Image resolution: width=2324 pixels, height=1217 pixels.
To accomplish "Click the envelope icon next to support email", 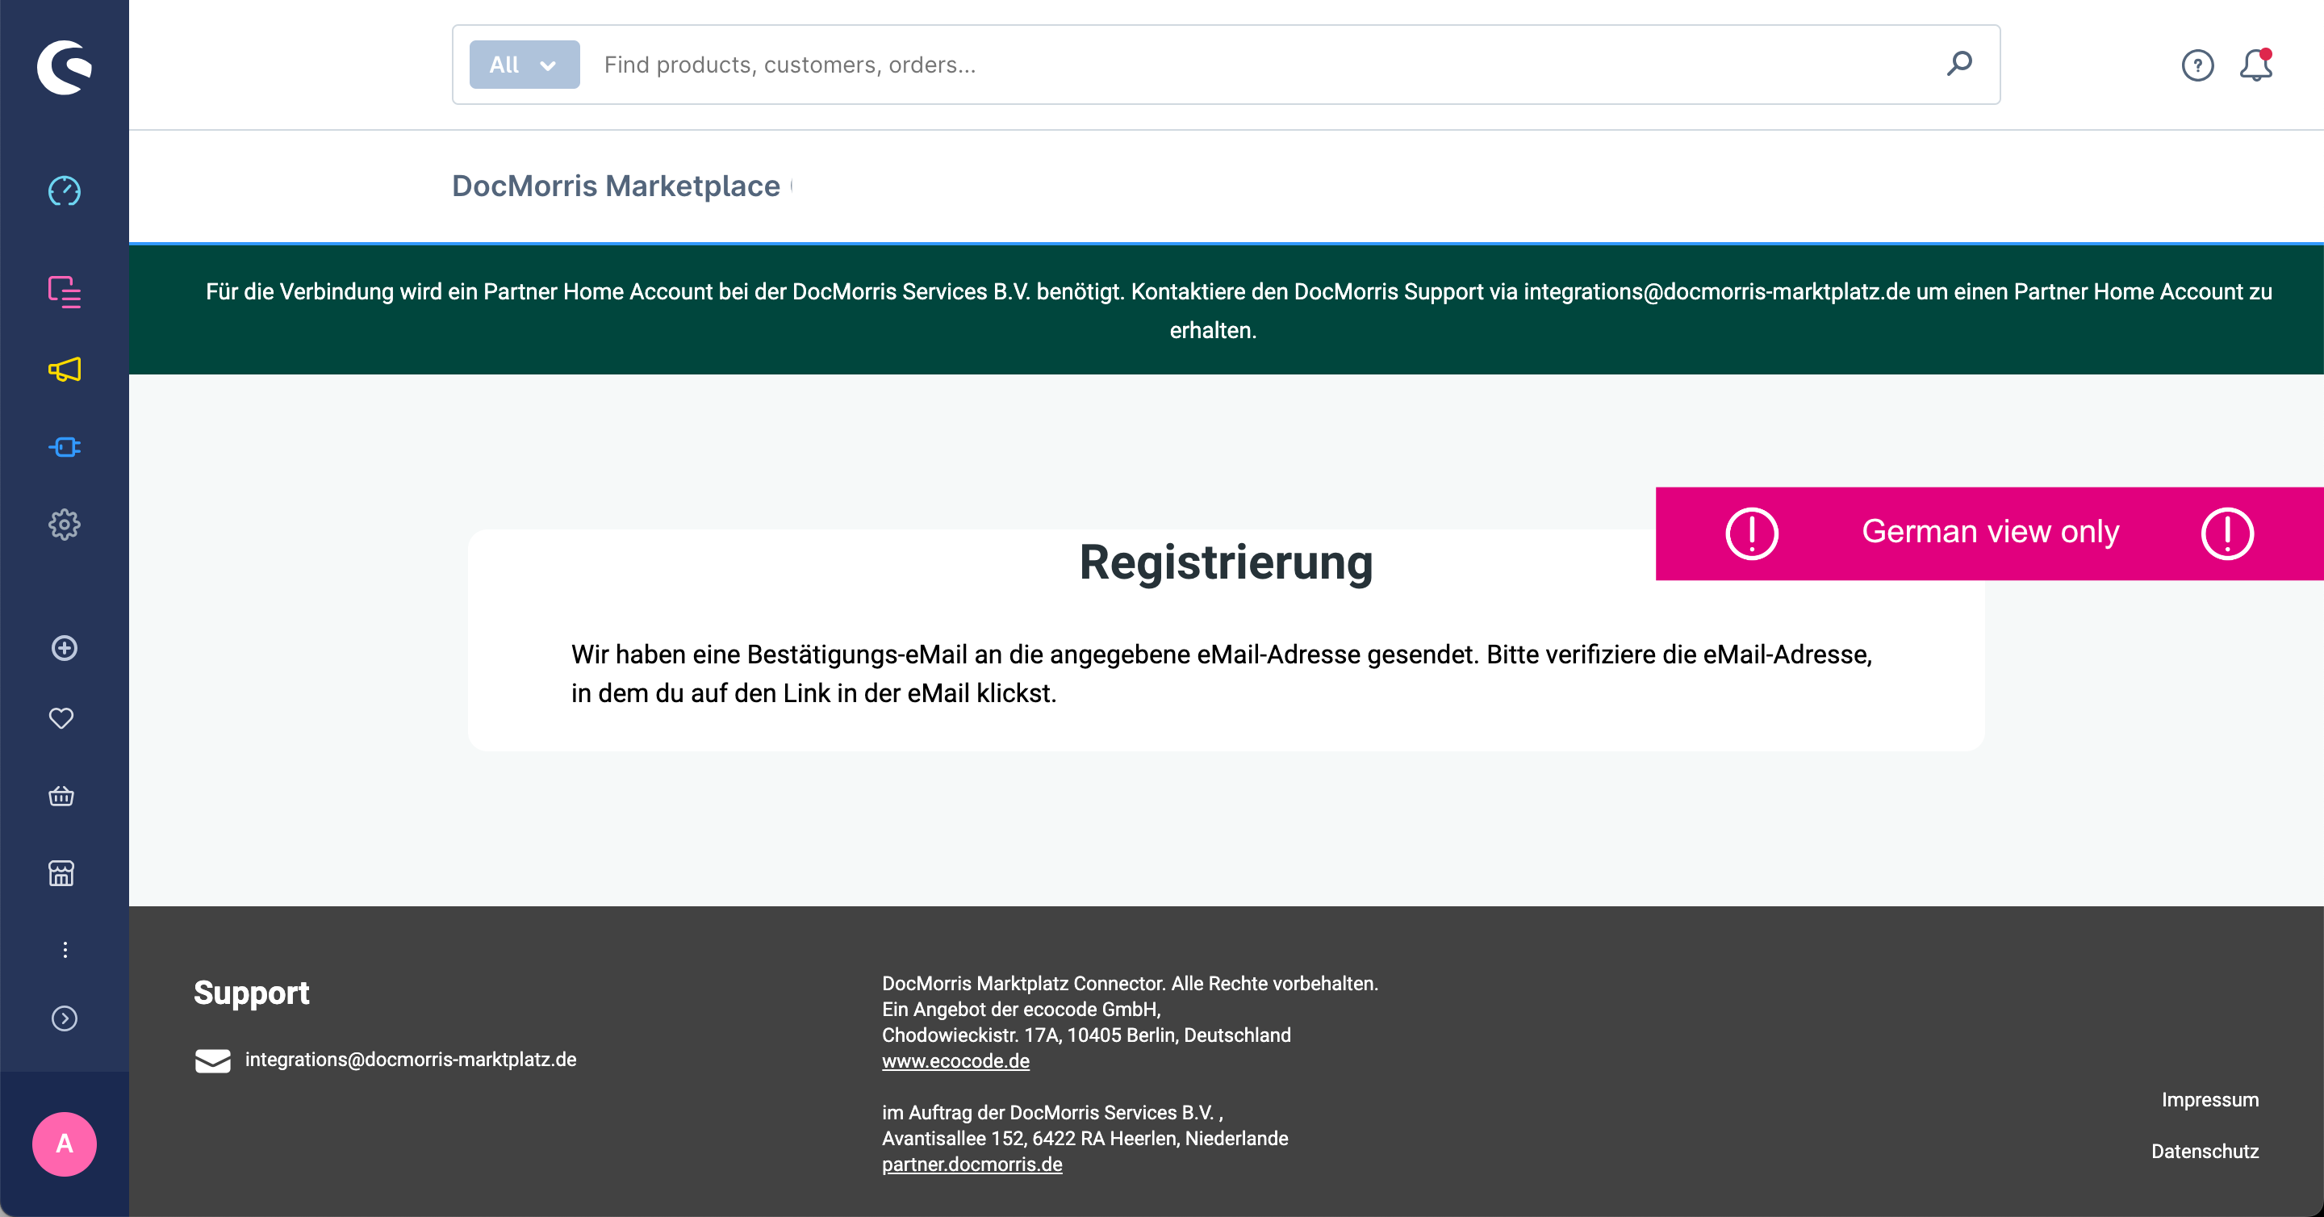I will point(213,1061).
